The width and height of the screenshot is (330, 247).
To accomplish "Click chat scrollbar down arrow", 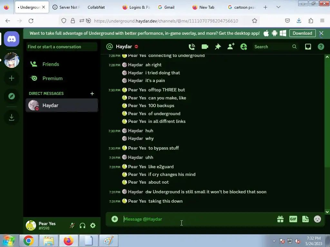I will (x=327, y=212).
